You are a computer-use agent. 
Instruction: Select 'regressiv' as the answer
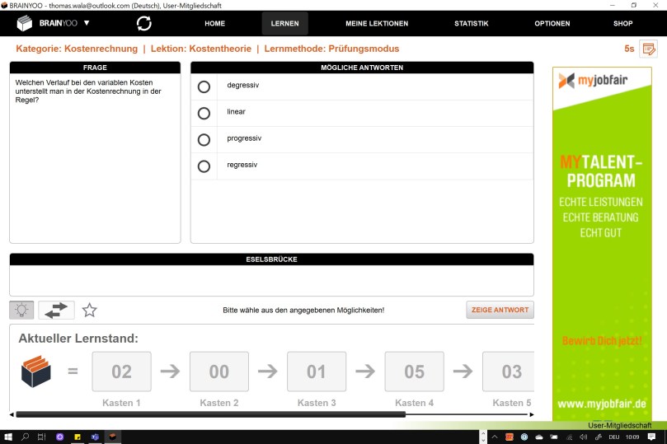204,166
